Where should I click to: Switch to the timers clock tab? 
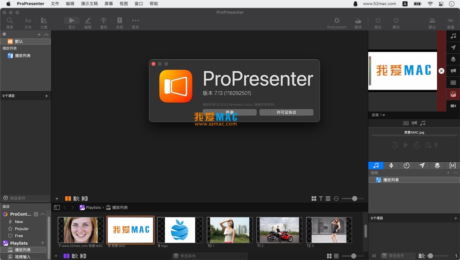pyautogui.click(x=407, y=165)
